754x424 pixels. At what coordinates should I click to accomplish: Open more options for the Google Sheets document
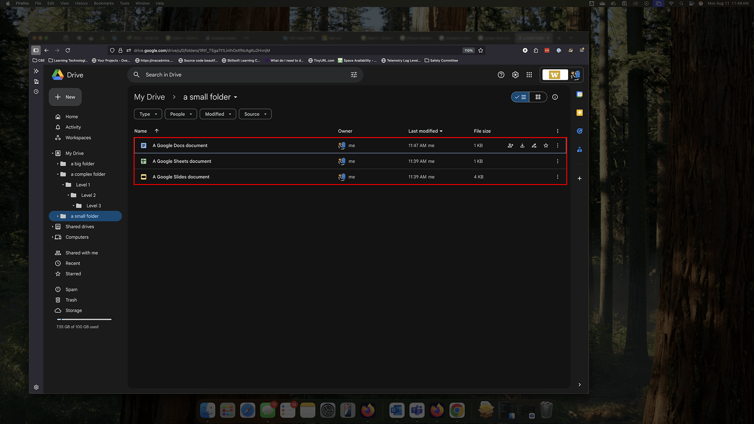click(558, 161)
